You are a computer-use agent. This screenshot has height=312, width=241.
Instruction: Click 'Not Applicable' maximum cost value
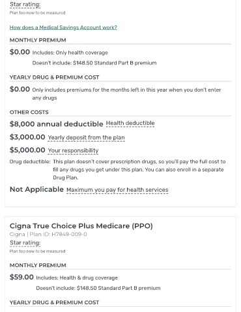tap(36, 189)
